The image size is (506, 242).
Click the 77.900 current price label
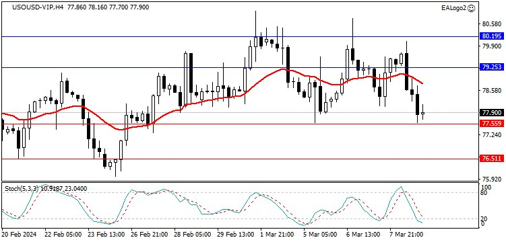(491, 113)
